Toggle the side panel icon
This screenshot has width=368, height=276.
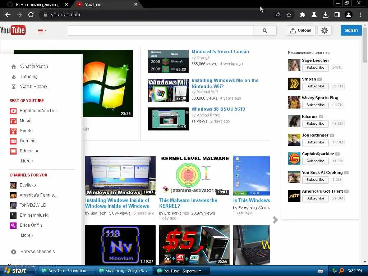(337, 15)
